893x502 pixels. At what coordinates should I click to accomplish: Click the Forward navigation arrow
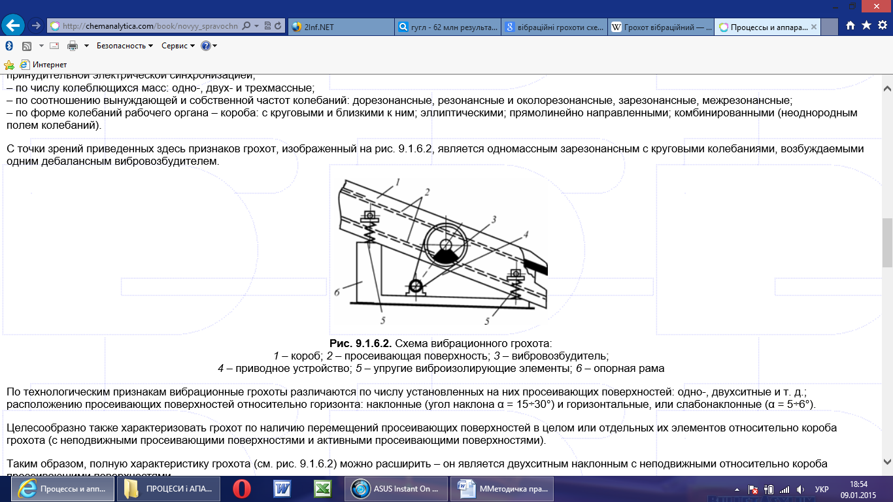click(x=36, y=26)
